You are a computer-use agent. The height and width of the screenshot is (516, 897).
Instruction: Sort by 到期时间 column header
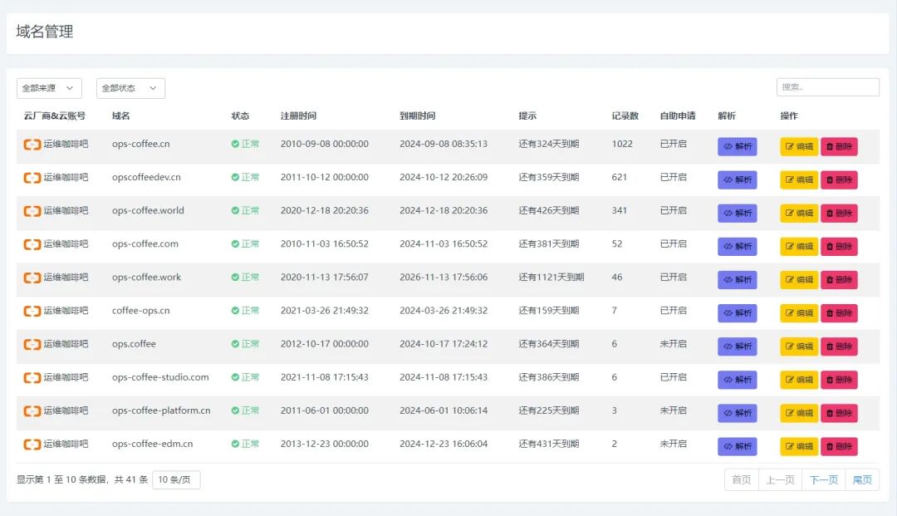417,116
